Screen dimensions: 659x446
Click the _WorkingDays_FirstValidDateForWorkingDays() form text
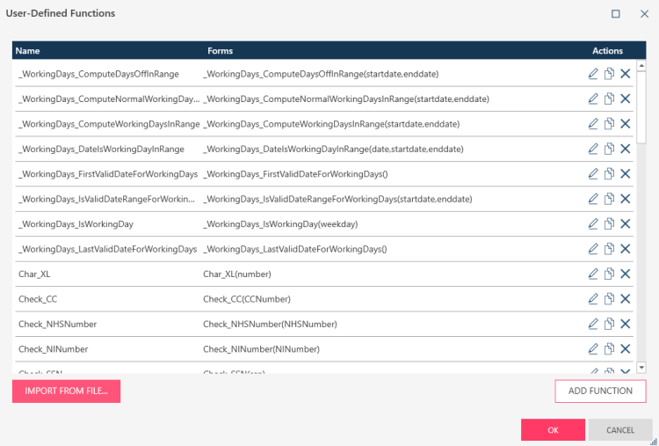tap(295, 174)
